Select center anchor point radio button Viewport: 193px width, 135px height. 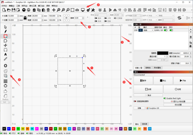tap(66, 18)
